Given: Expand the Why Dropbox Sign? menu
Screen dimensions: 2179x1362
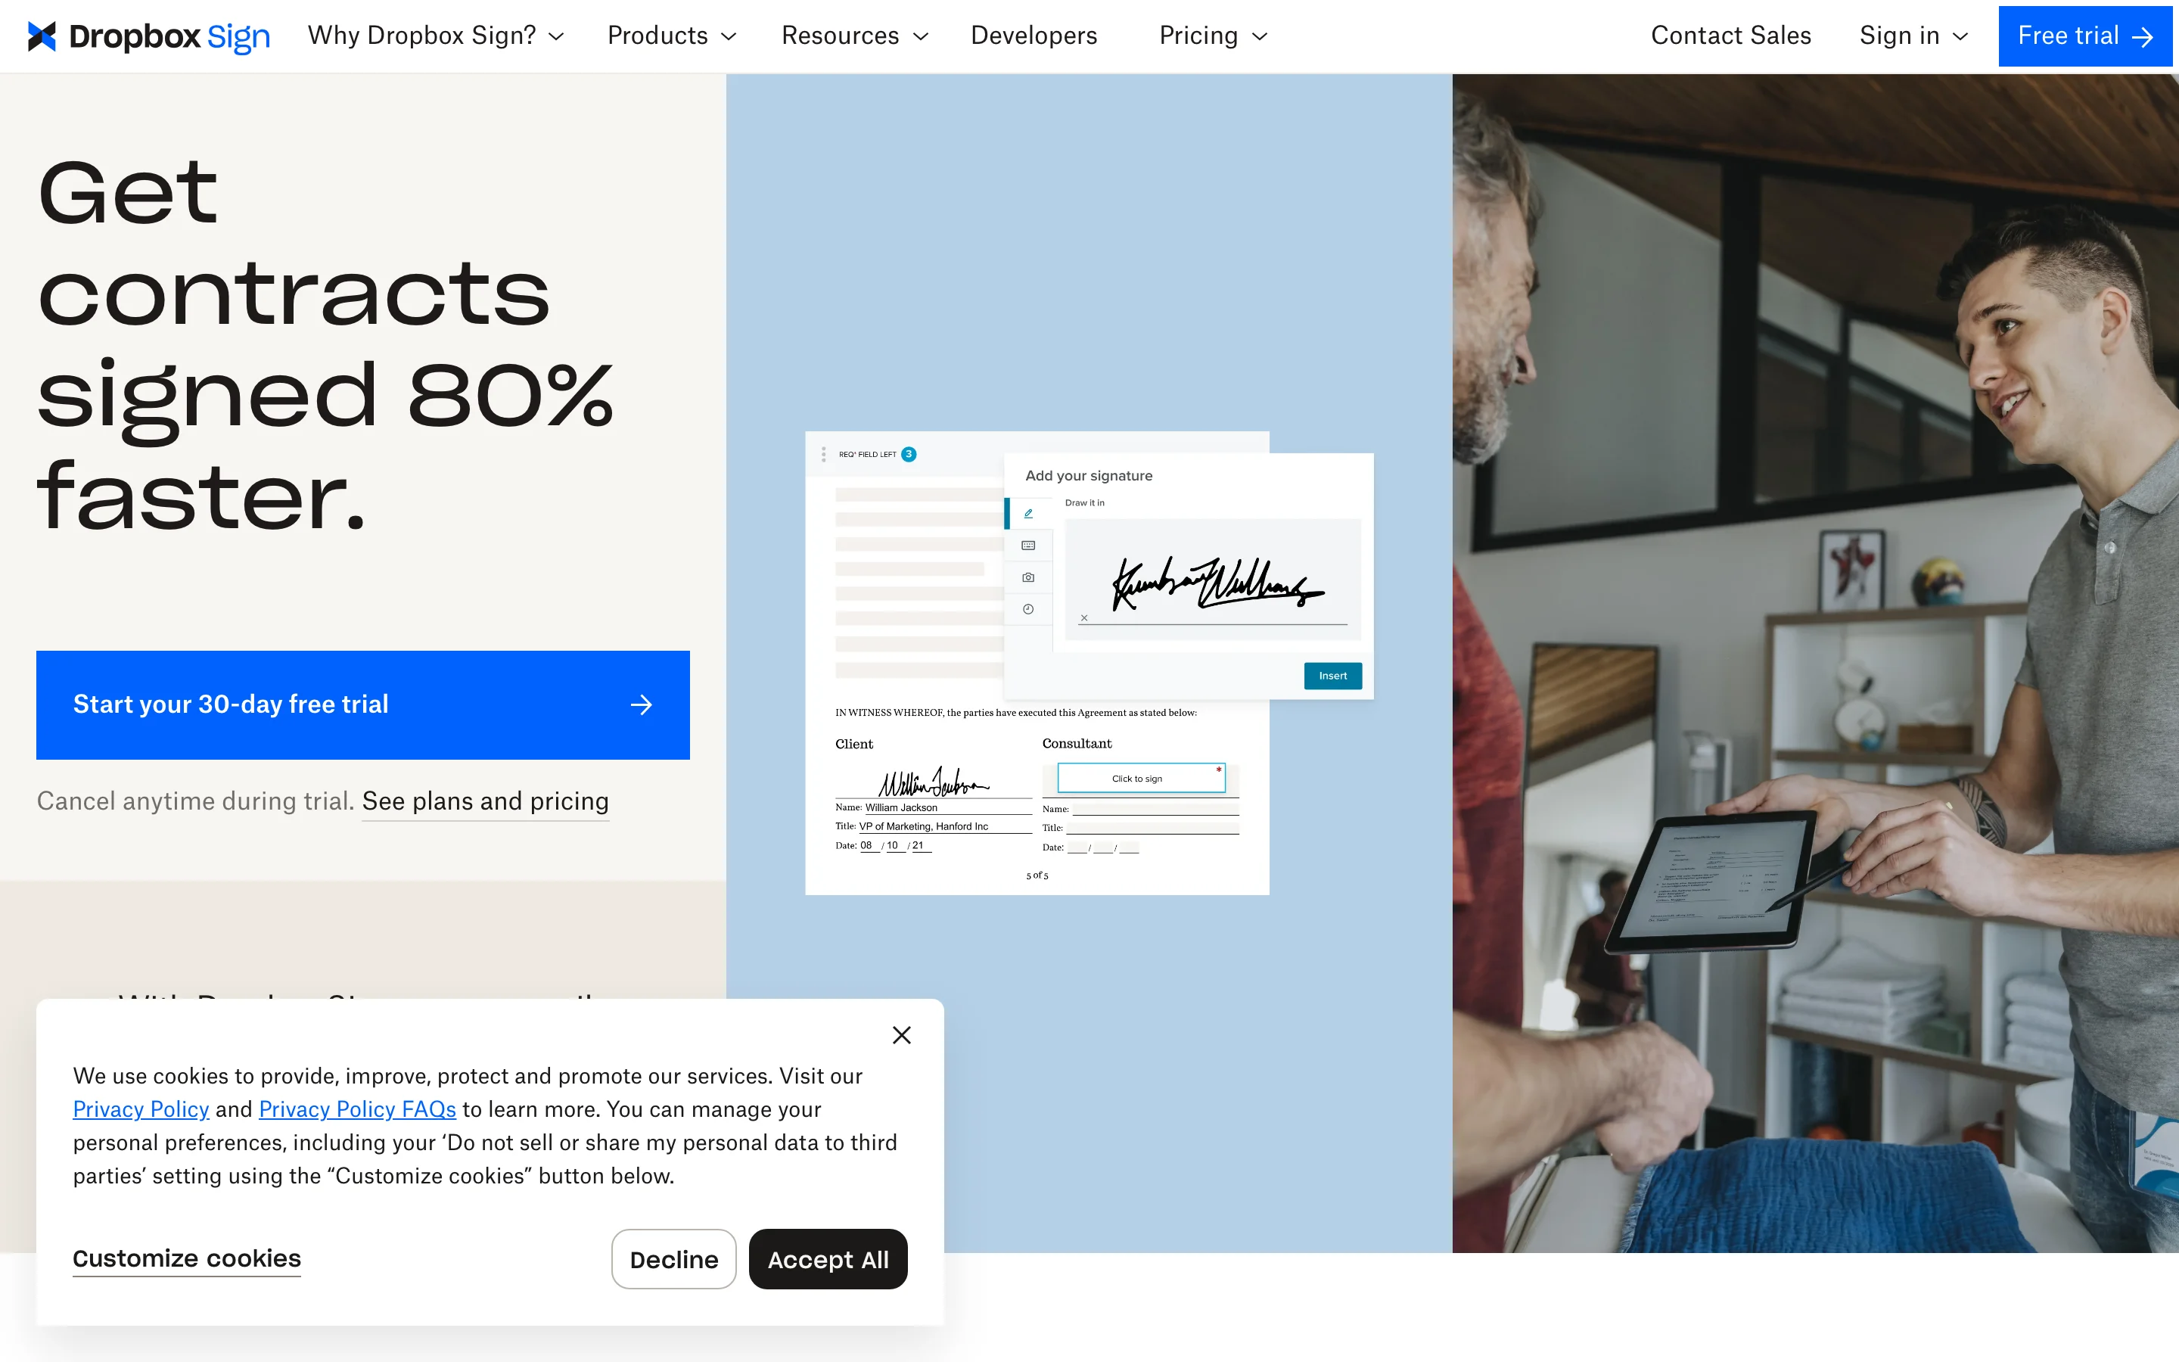Looking at the screenshot, I should click(x=436, y=36).
